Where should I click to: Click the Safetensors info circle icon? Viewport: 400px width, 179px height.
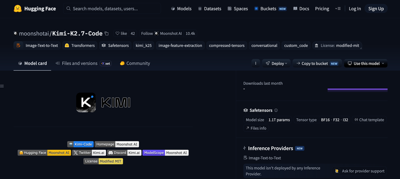click(276, 110)
